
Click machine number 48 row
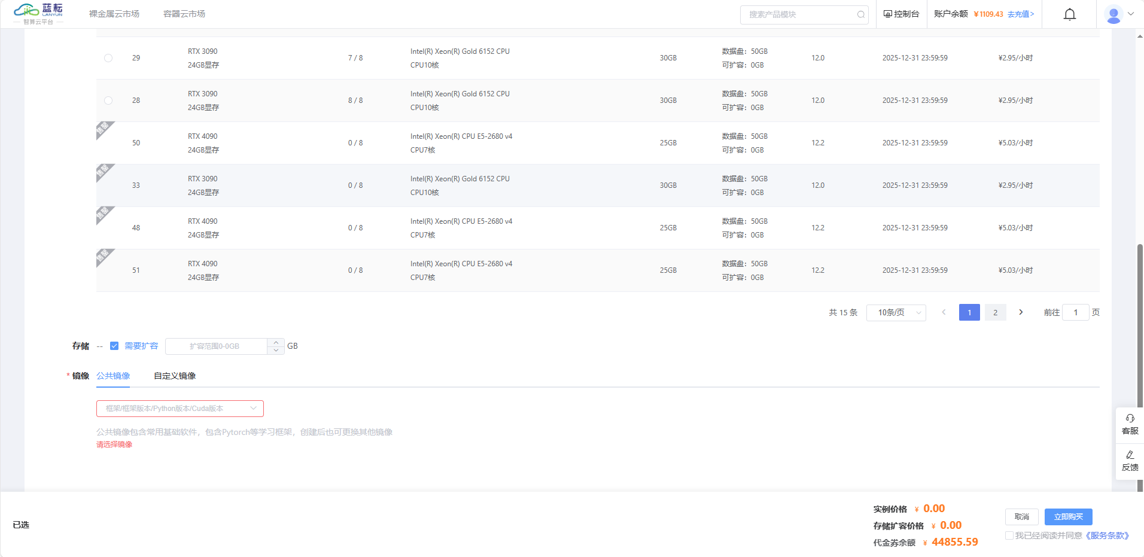[598, 228]
